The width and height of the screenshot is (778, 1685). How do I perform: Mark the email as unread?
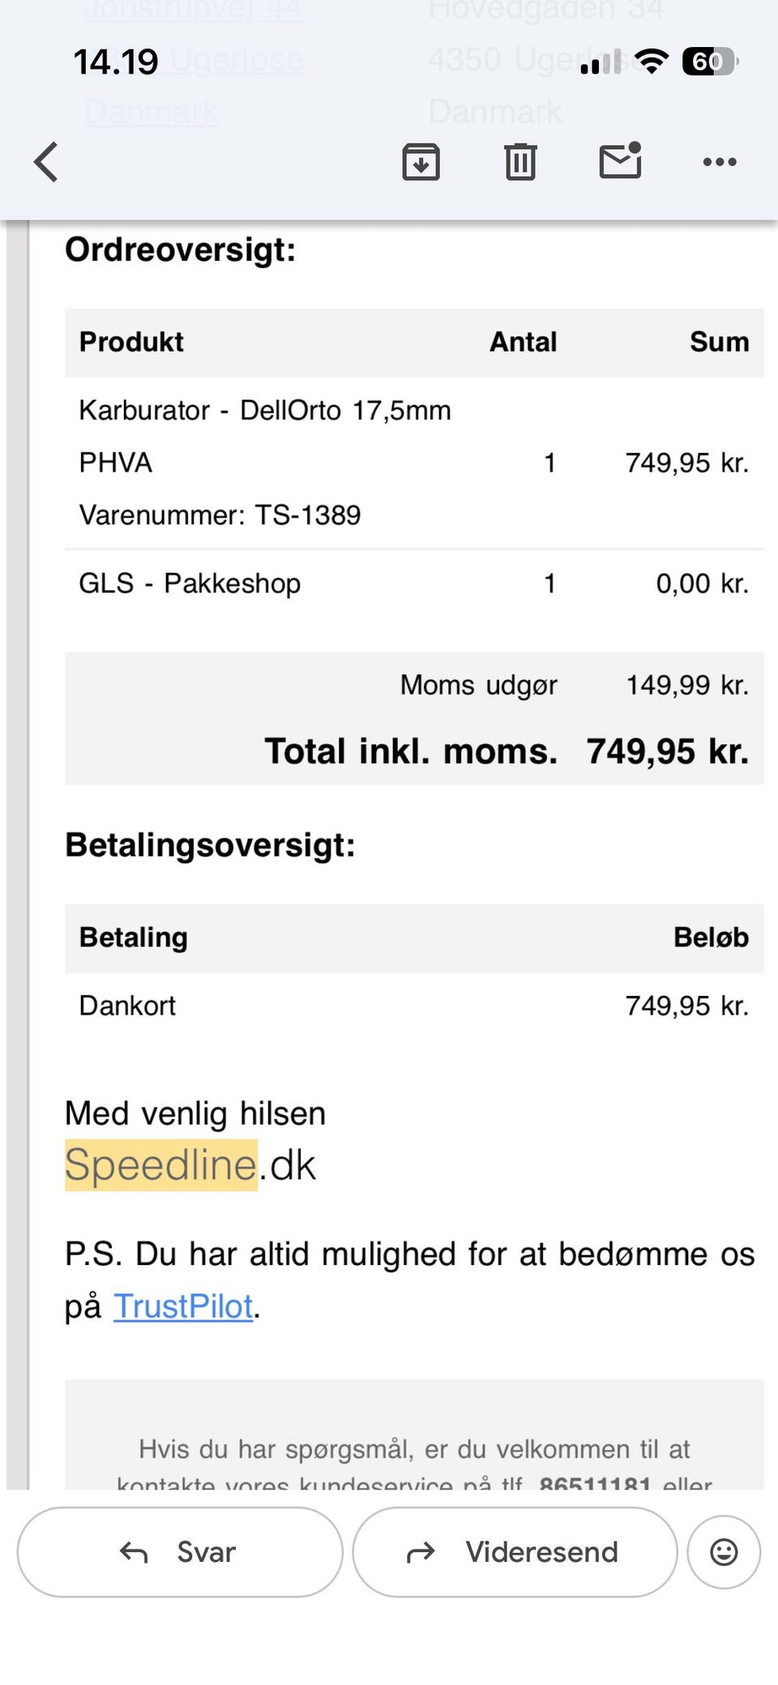[x=620, y=161]
